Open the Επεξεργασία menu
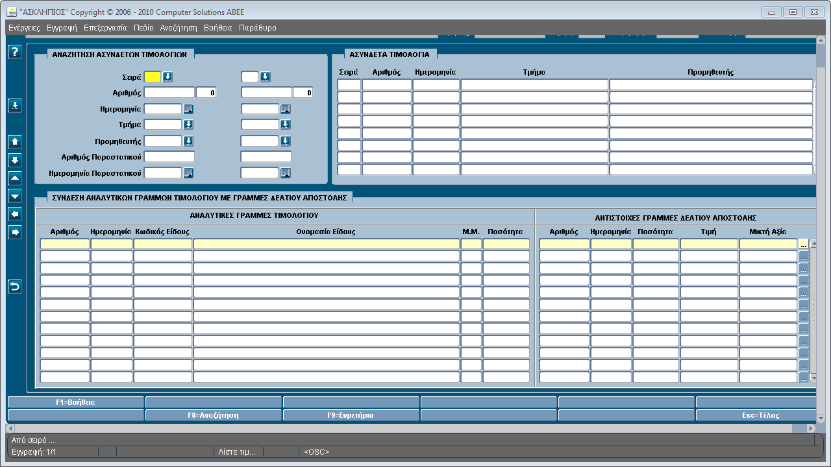This screenshot has height=467, width=831. pos(105,28)
